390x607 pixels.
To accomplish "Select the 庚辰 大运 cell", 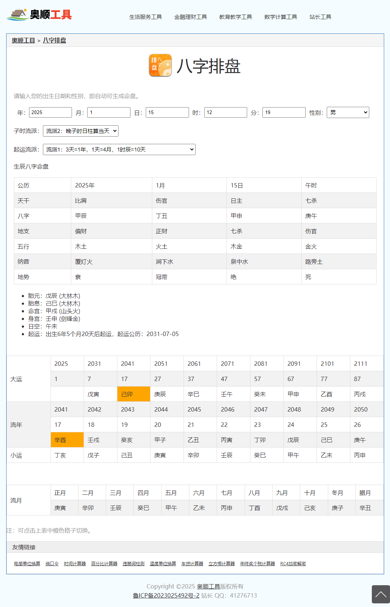I will click(167, 394).
